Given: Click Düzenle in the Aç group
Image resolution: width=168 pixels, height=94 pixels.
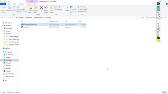Looking at the screenshot, I should pos(73,9).
